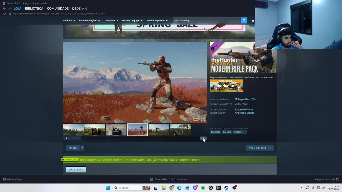Click the Novo DLC disponível banner image
The height and width of the screenshot is (192, 342).
pyautogui.click(x=226, y=86)
